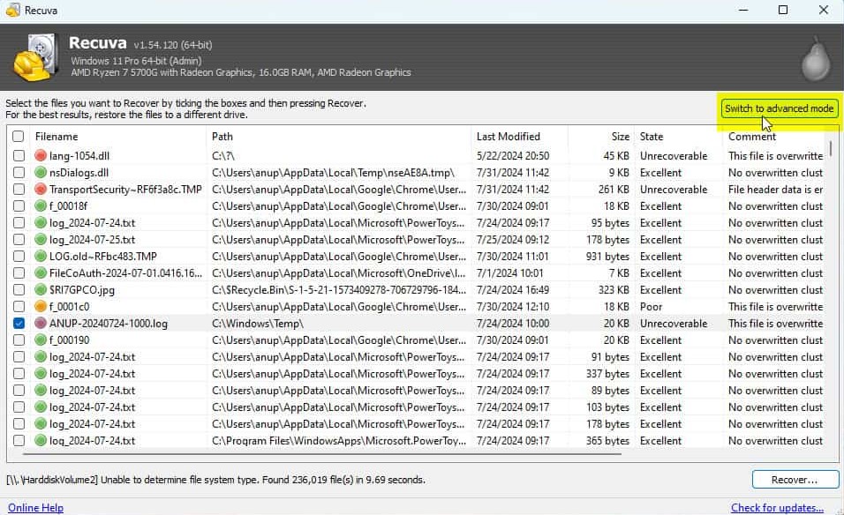Tick the checkbox for LOG.old~RFbc483.TMP

(x=19, y=257)
